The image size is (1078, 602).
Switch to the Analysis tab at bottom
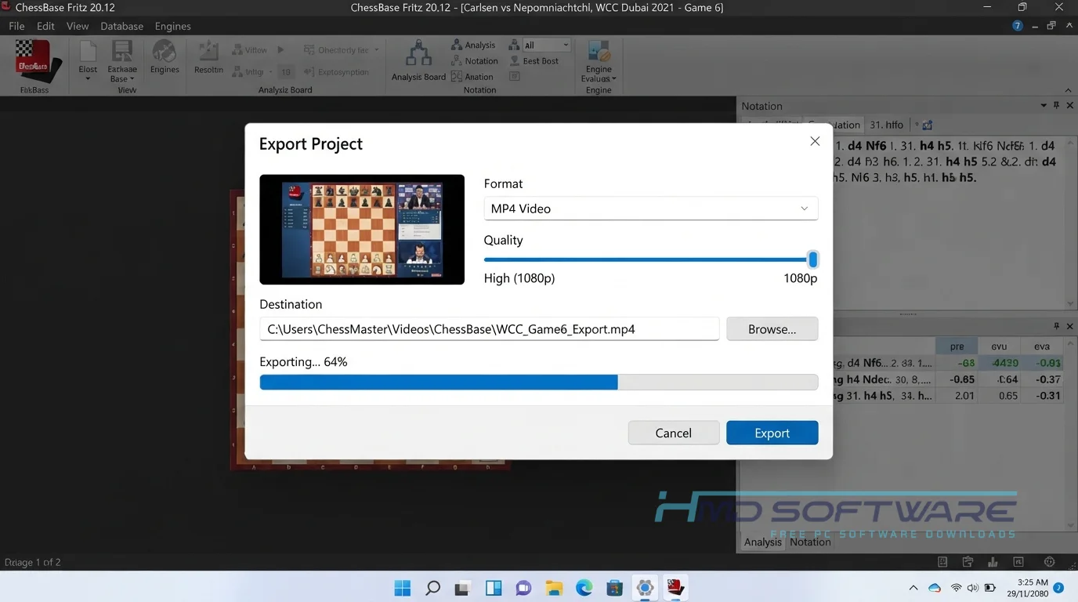tap(763, 542)
